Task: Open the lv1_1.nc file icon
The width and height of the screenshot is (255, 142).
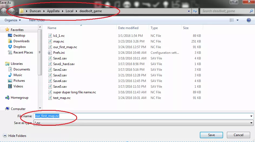Action: 50,35
